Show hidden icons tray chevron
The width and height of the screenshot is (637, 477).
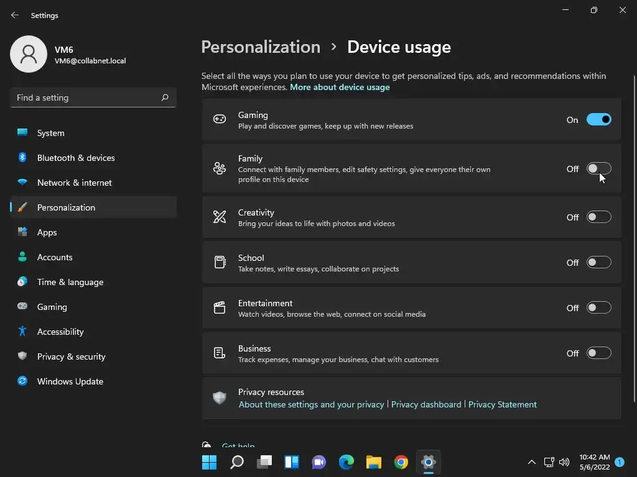pos(531,462)
